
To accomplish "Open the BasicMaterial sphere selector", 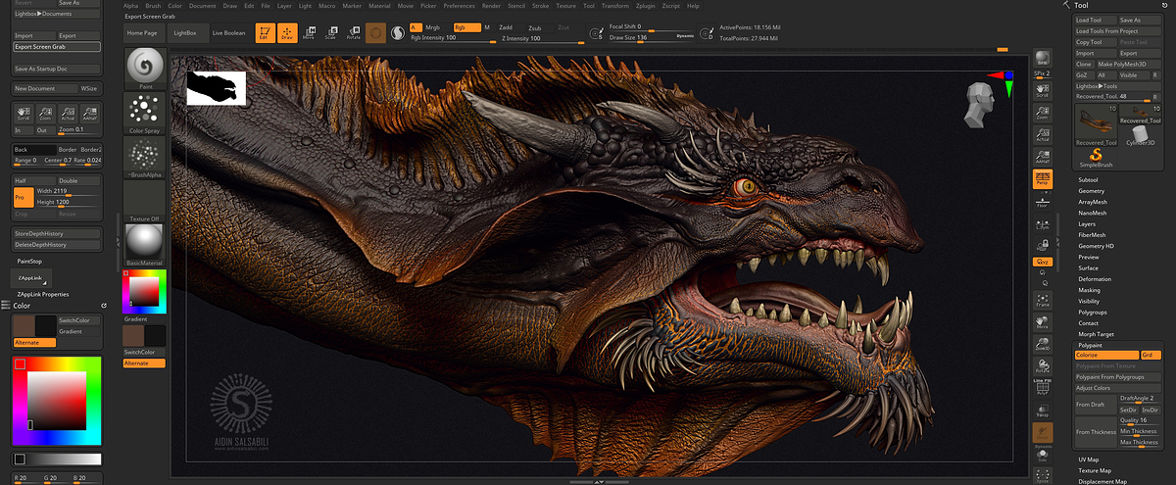I will point(145,245).
